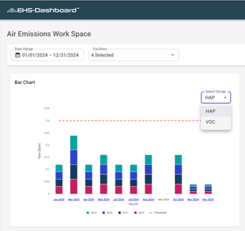The height and width of the screenshot is (231, 245).
Task: Click the blue segment of May 2024 bar
Action: pyautogui.click(x=104, y=169)
